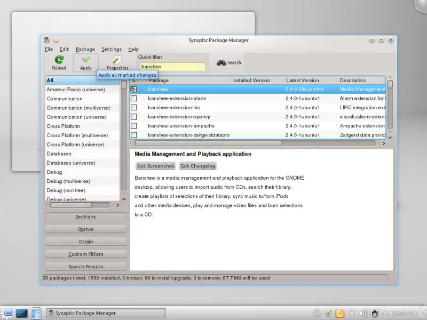The image size is (427, 320).
Task: Click the Sections filter button
Action: click(x=86, y=217)
